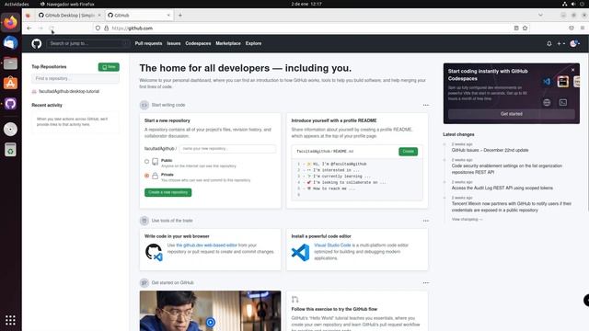Click Start writing code section icon
This screenshot has height=331, width=589.
tap(144, 105)
